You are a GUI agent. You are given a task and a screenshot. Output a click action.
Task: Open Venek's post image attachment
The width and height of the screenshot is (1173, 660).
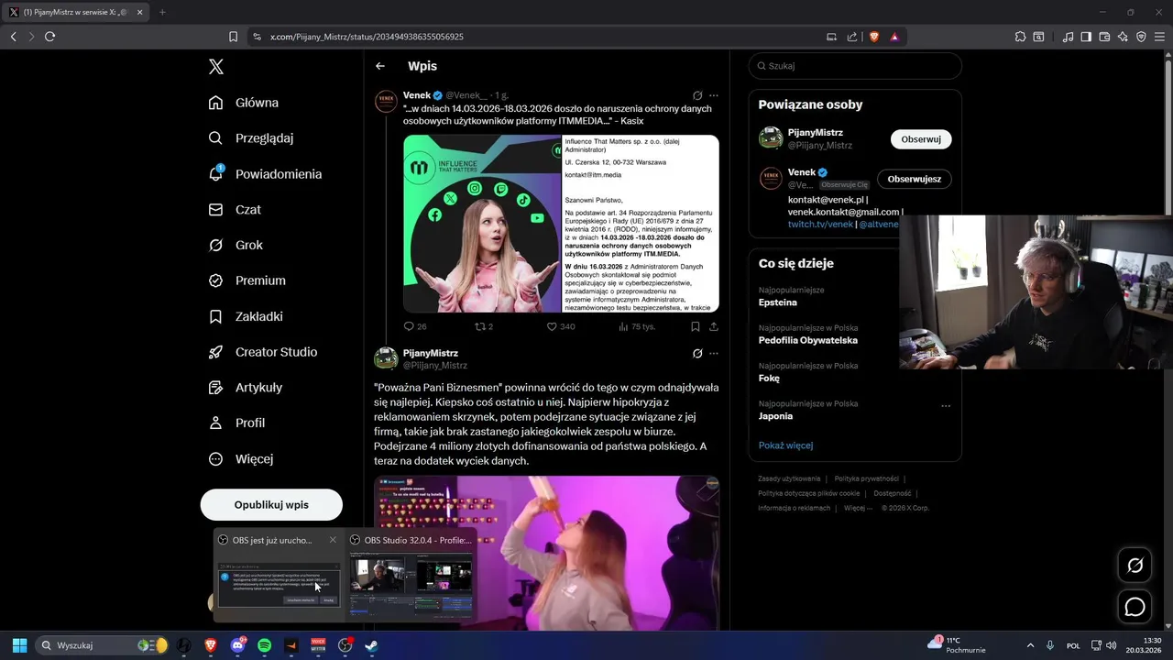coord(561,224)
